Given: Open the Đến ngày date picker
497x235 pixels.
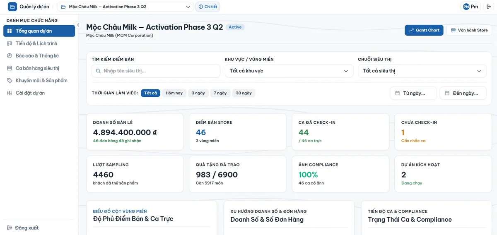Looking at the screenshot, I should [463, 93].
